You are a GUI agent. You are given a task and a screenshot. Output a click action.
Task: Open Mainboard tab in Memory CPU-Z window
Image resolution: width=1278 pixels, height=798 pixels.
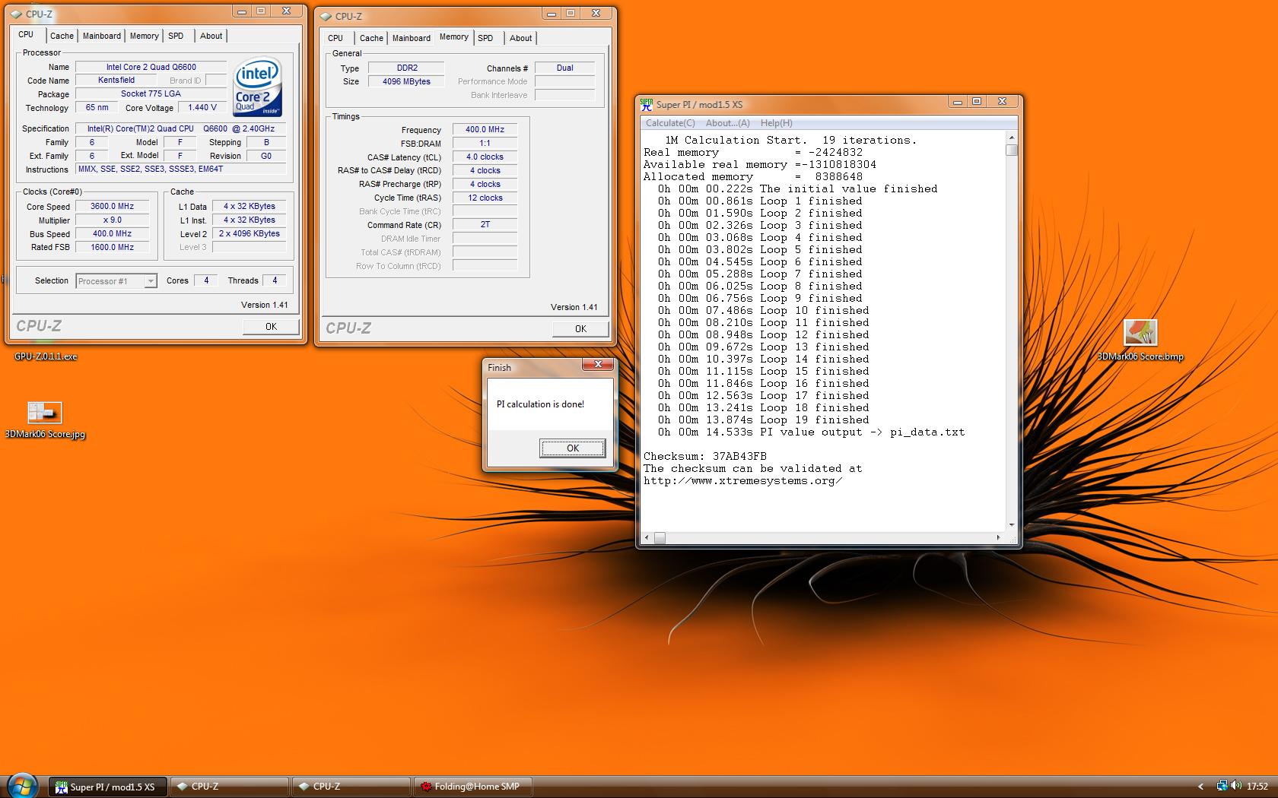(x=412, y=38)
